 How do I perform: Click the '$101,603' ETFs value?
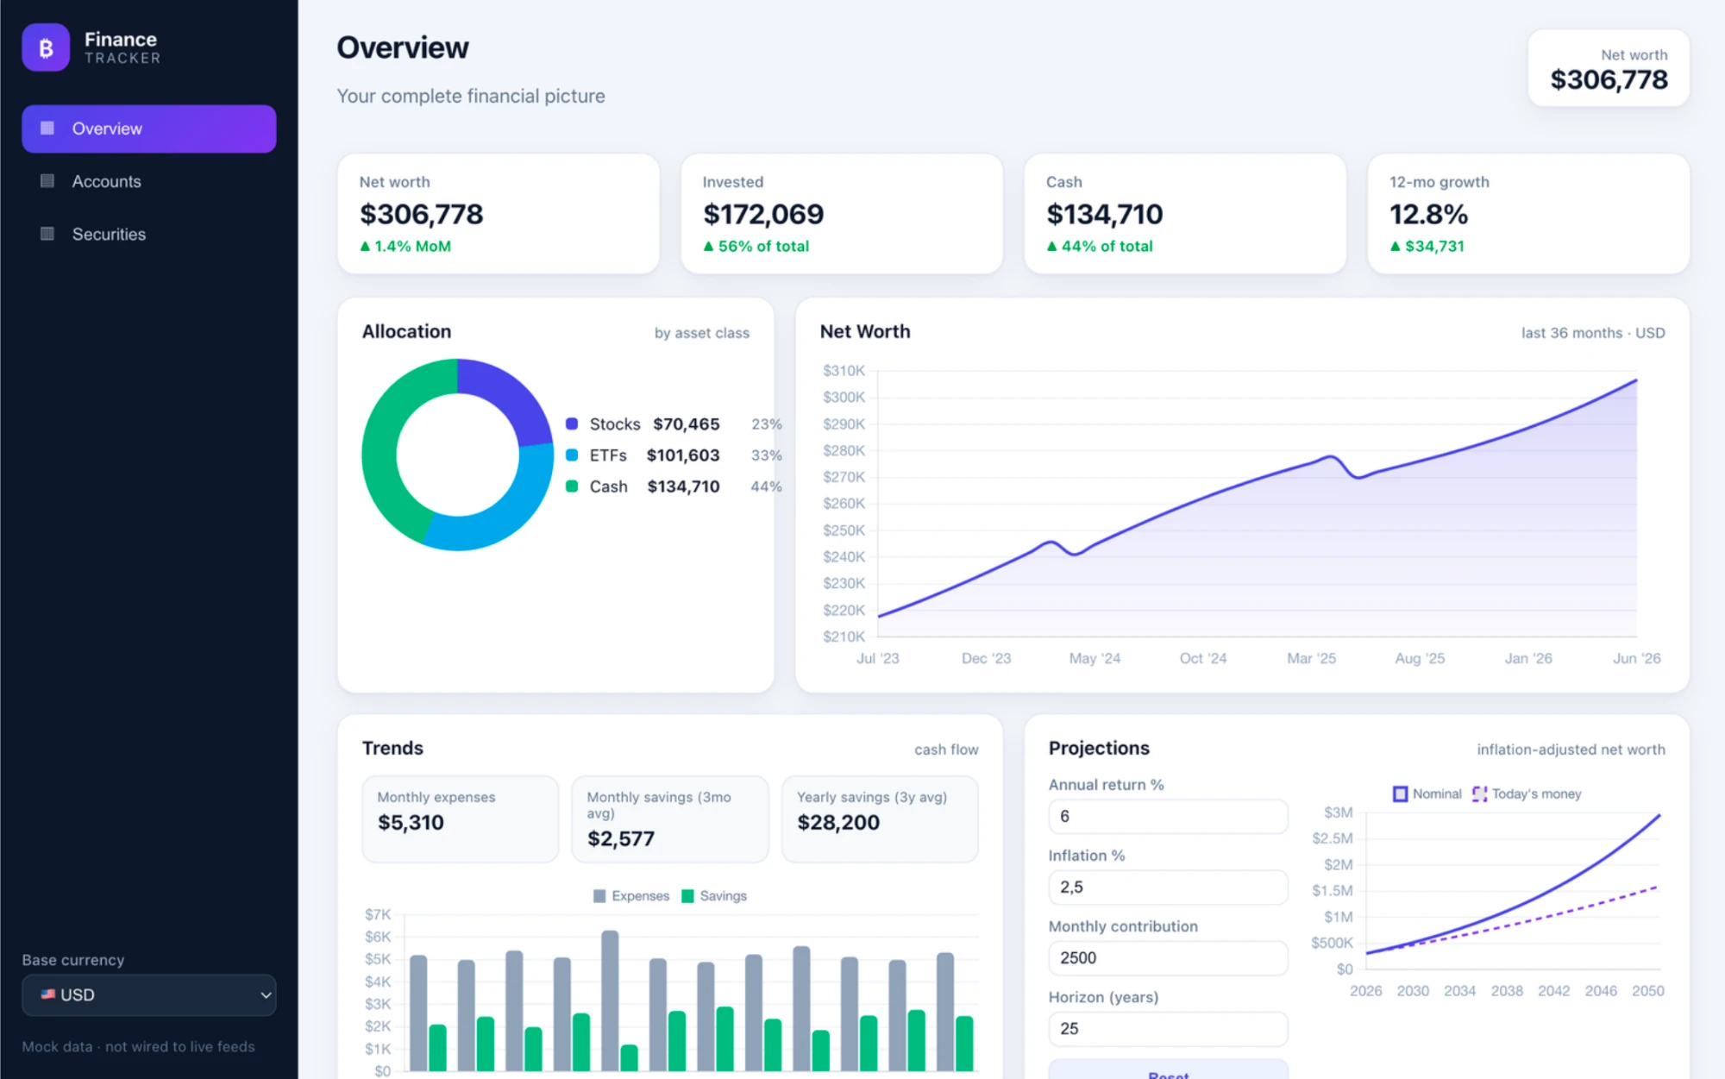pyautogui.click(x=683, y=455)
